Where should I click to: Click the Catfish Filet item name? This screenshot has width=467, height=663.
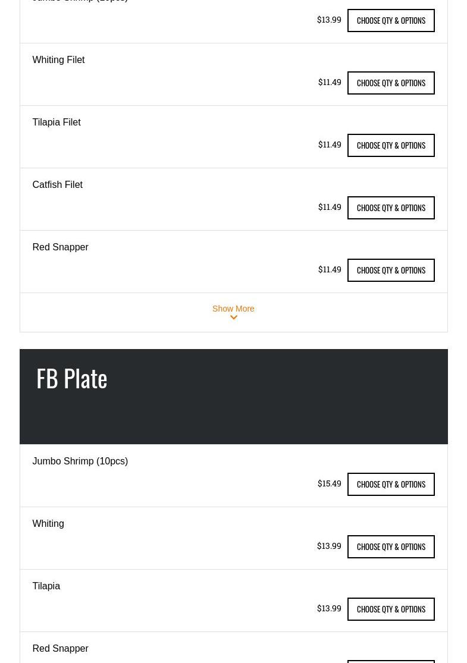(x=57, y=185)
